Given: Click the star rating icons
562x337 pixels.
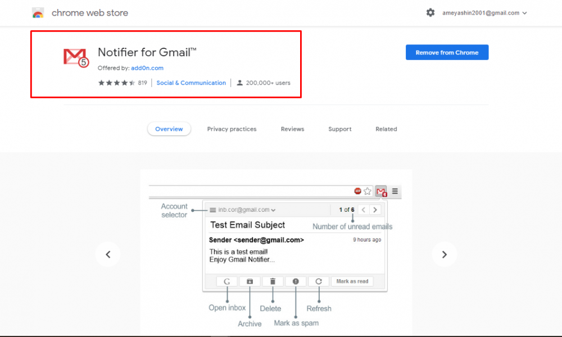Looking at the screenshot, I should coord(116,83).
